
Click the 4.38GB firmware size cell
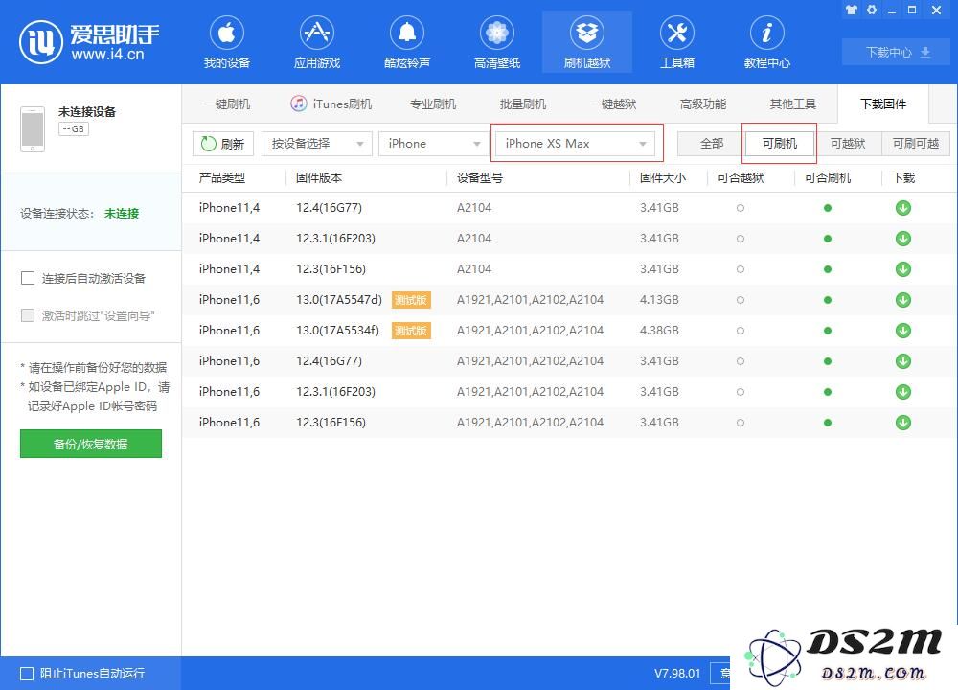[659, 331]
